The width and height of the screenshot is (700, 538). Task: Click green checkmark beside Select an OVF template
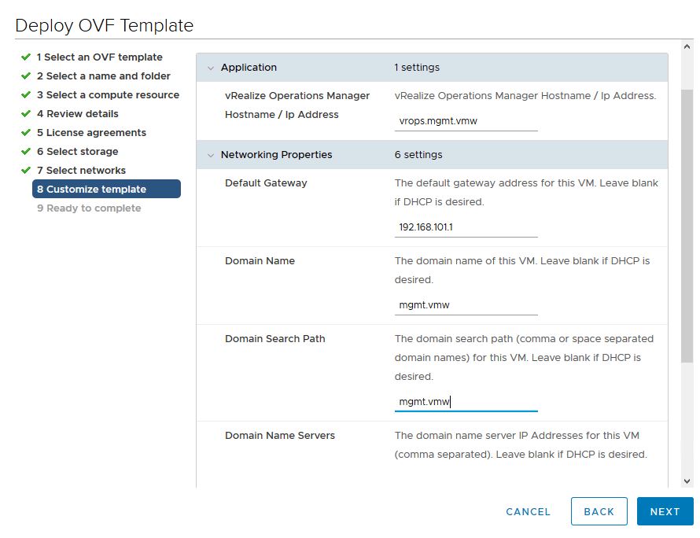pyautogui.click(x=26, y=57)
